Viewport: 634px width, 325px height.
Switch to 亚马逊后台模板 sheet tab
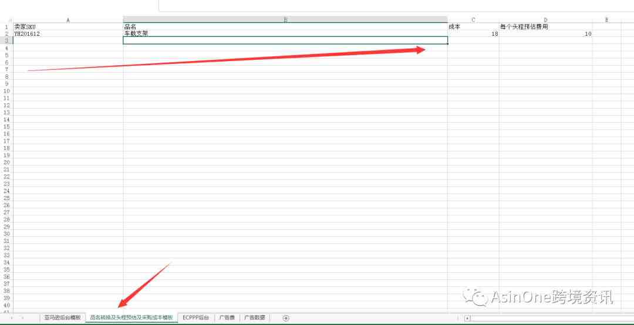pos(62,318)
